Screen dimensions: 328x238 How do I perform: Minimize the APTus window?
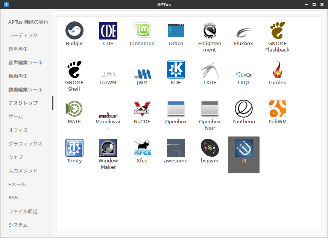pos(306,5)
